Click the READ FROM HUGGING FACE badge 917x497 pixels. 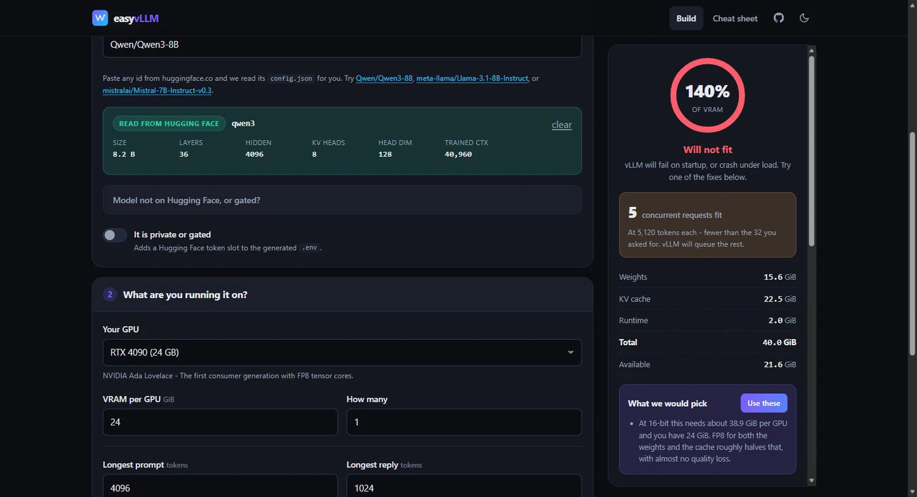click(169, 123)
